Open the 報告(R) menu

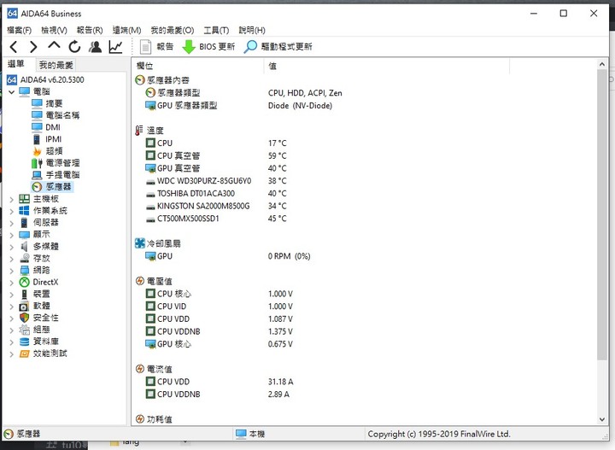point(90,30)
